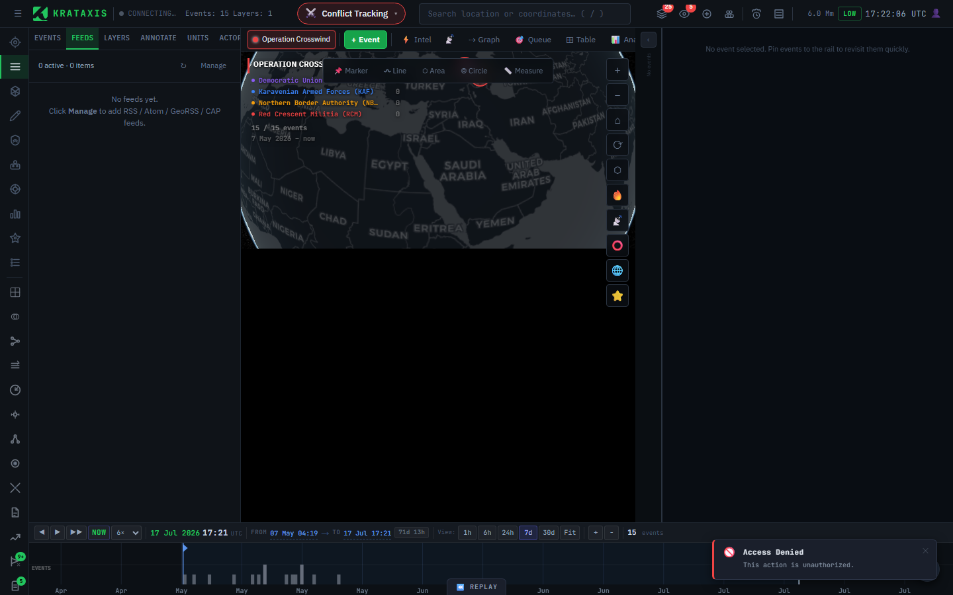Screen dimensions: 953x595
Task: Select the Measure tool
Action: (523, 71)
